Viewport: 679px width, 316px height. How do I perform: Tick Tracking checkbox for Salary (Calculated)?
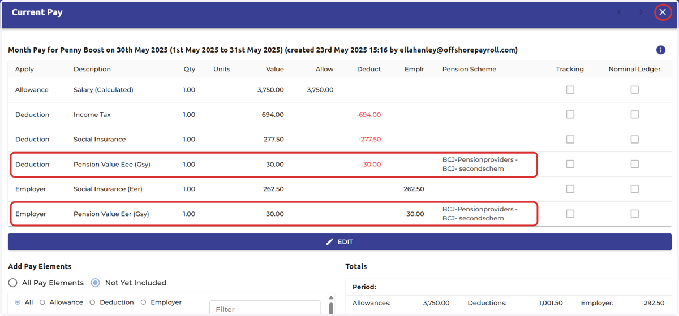[x=570, y=89]
